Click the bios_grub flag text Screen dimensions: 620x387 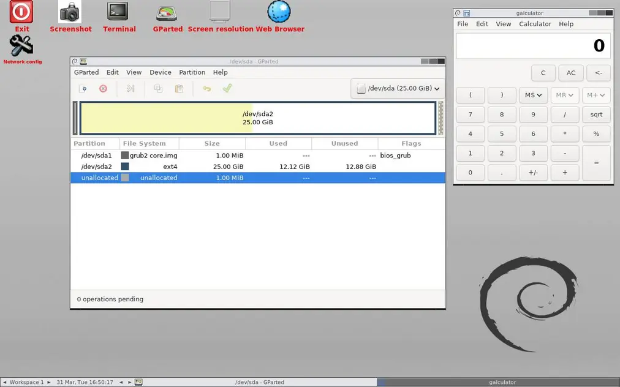[x=395, y=156]
